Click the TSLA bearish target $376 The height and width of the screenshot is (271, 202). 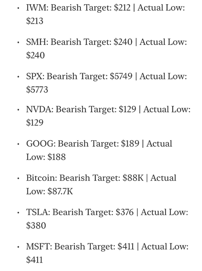tap(125, 212)
